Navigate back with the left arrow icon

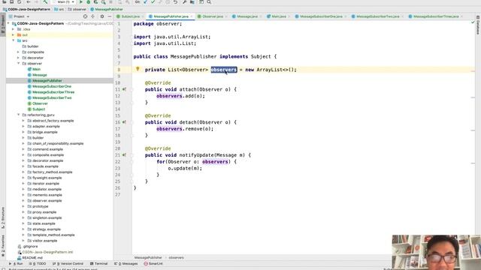[x=29, y=2]
